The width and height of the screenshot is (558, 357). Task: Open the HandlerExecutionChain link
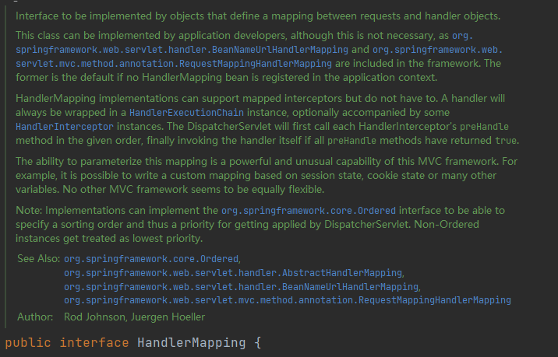pos(186,113)
